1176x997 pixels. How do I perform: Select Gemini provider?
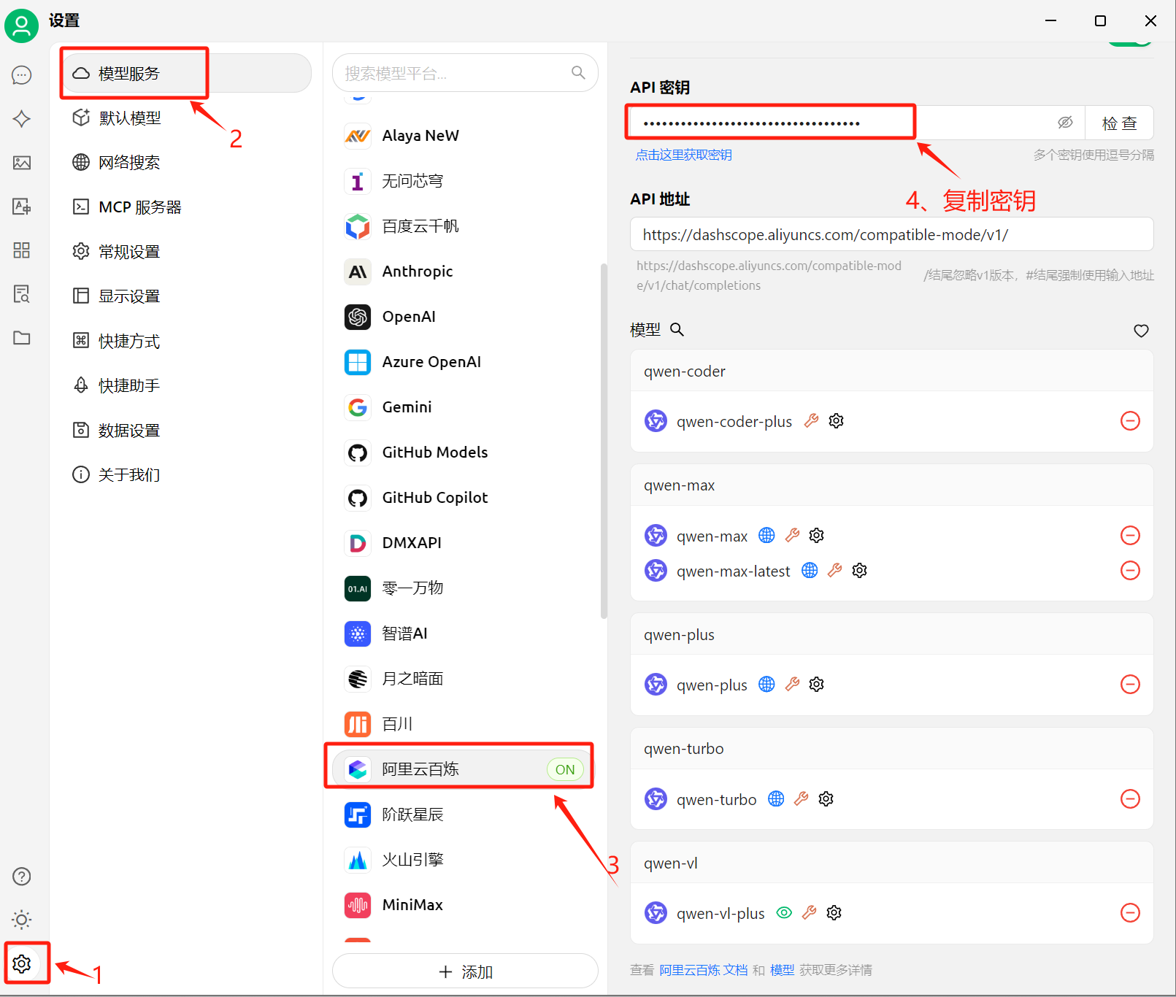(x=465, y=407)
